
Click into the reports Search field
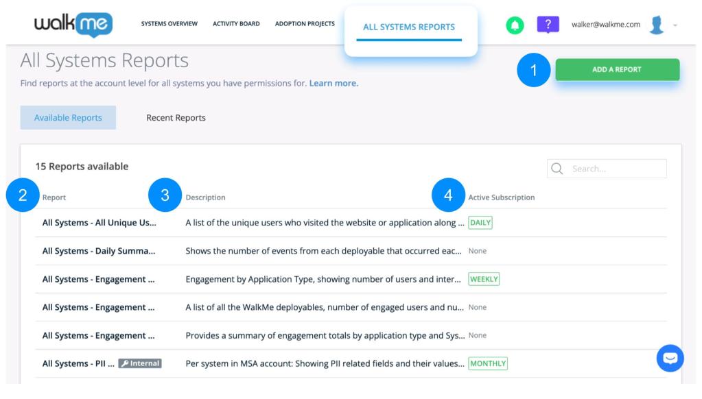[614, 169]
